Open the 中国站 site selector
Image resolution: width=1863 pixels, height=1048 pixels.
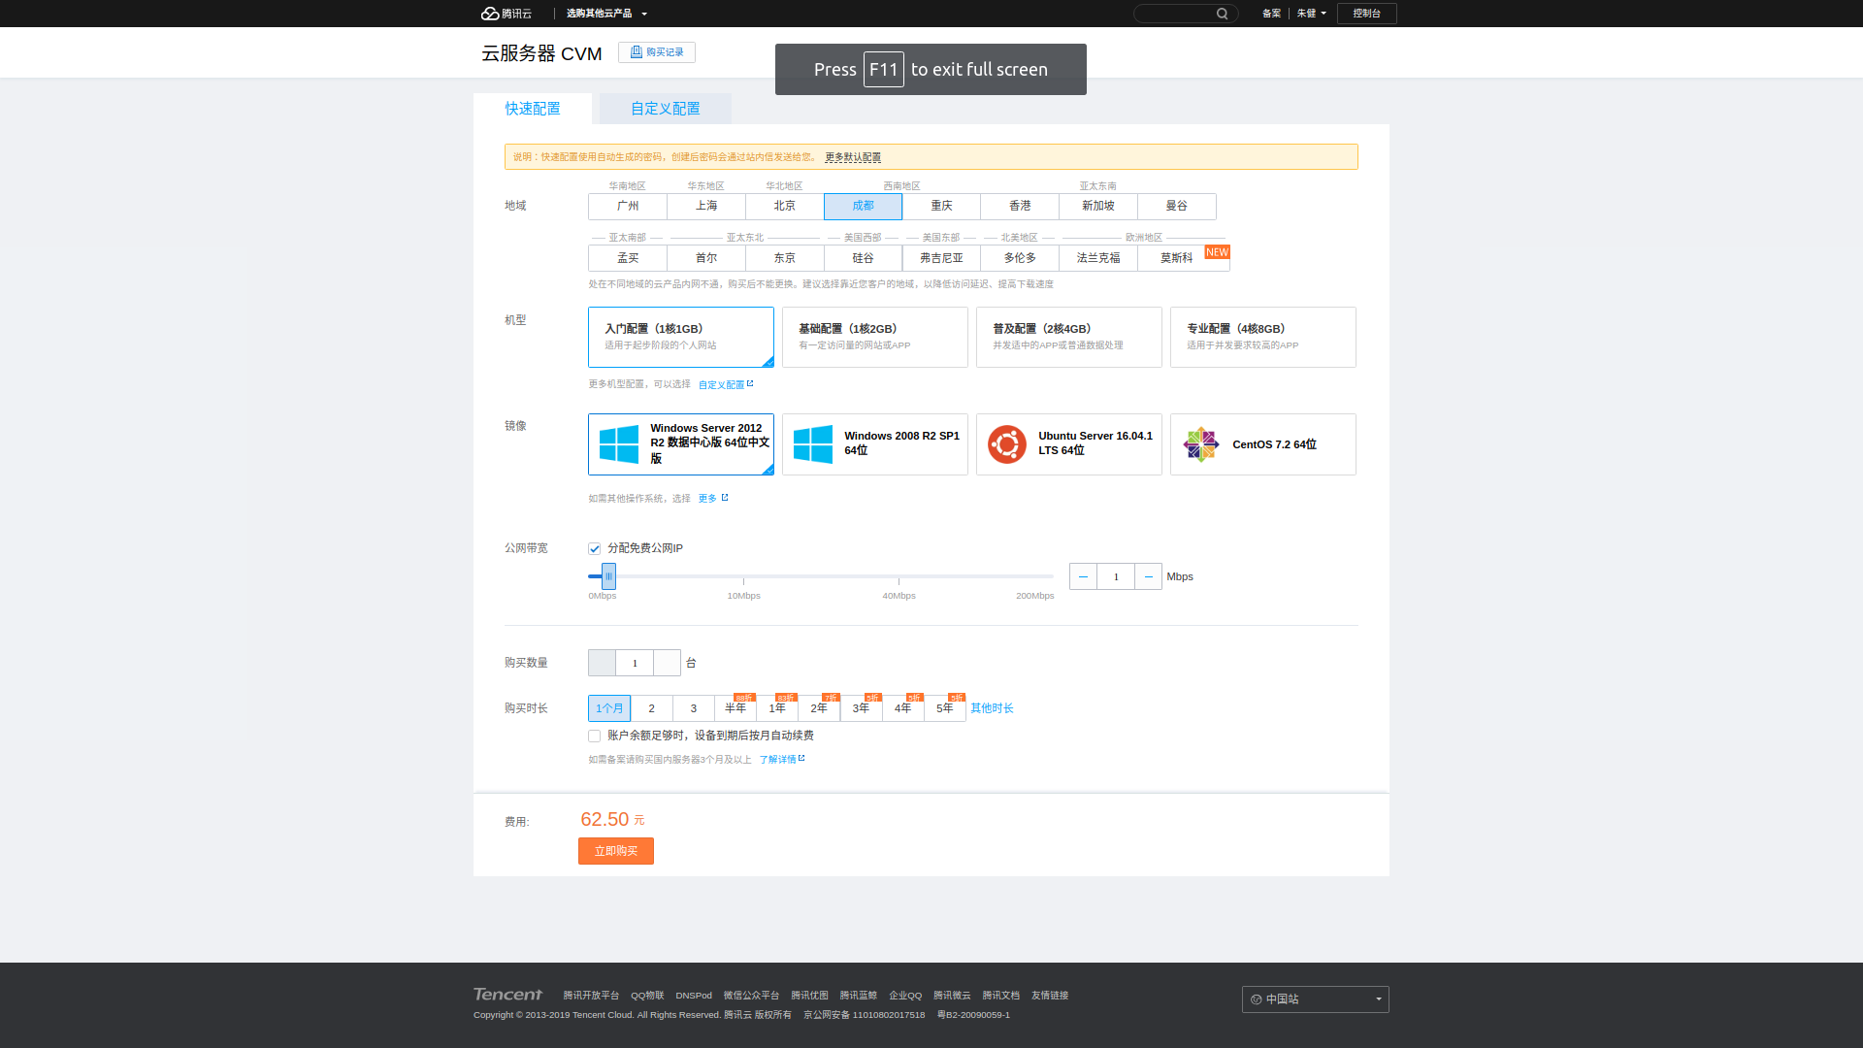[x=1316, y=999]
